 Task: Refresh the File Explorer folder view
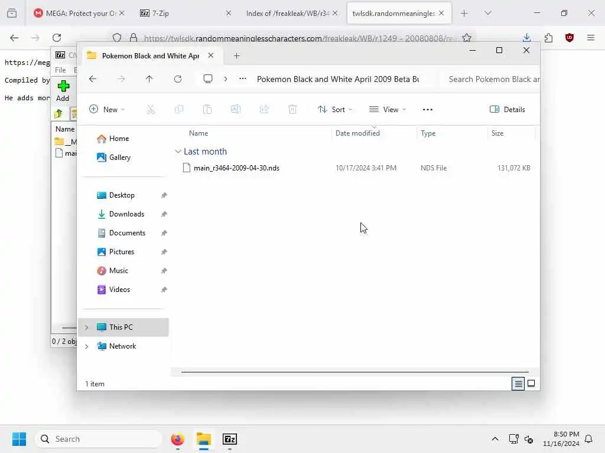(178, 79)
